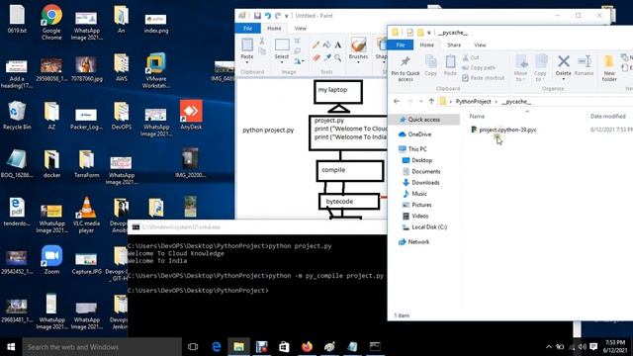Viewport: 633px width, 356px height.
Task: Click Cut in Explorer ribbon
Action: (471, 57)
